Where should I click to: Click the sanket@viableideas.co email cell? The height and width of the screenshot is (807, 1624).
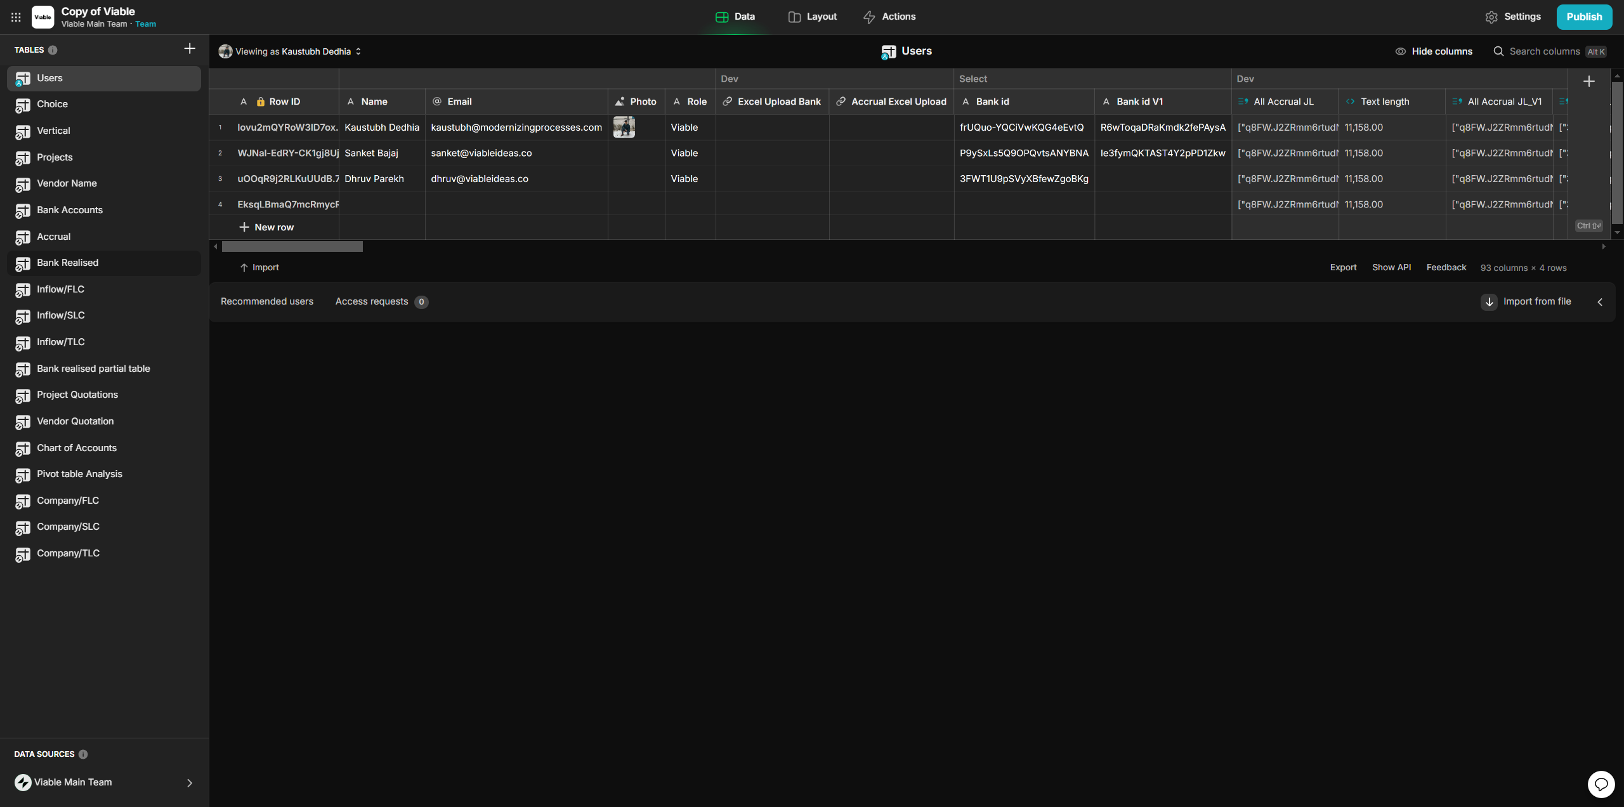point(516,153)
